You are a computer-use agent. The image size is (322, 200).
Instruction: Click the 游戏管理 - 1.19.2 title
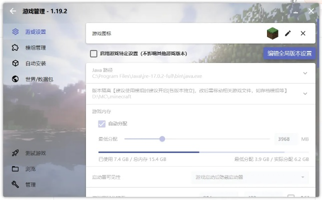[x=45, y=11]
